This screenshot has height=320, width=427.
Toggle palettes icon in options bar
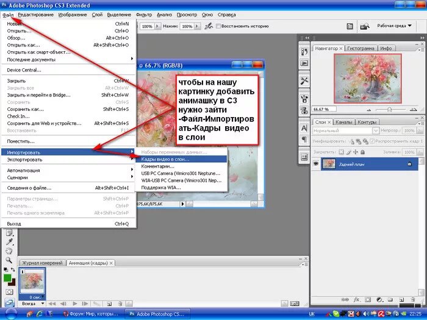coord(350,26)
